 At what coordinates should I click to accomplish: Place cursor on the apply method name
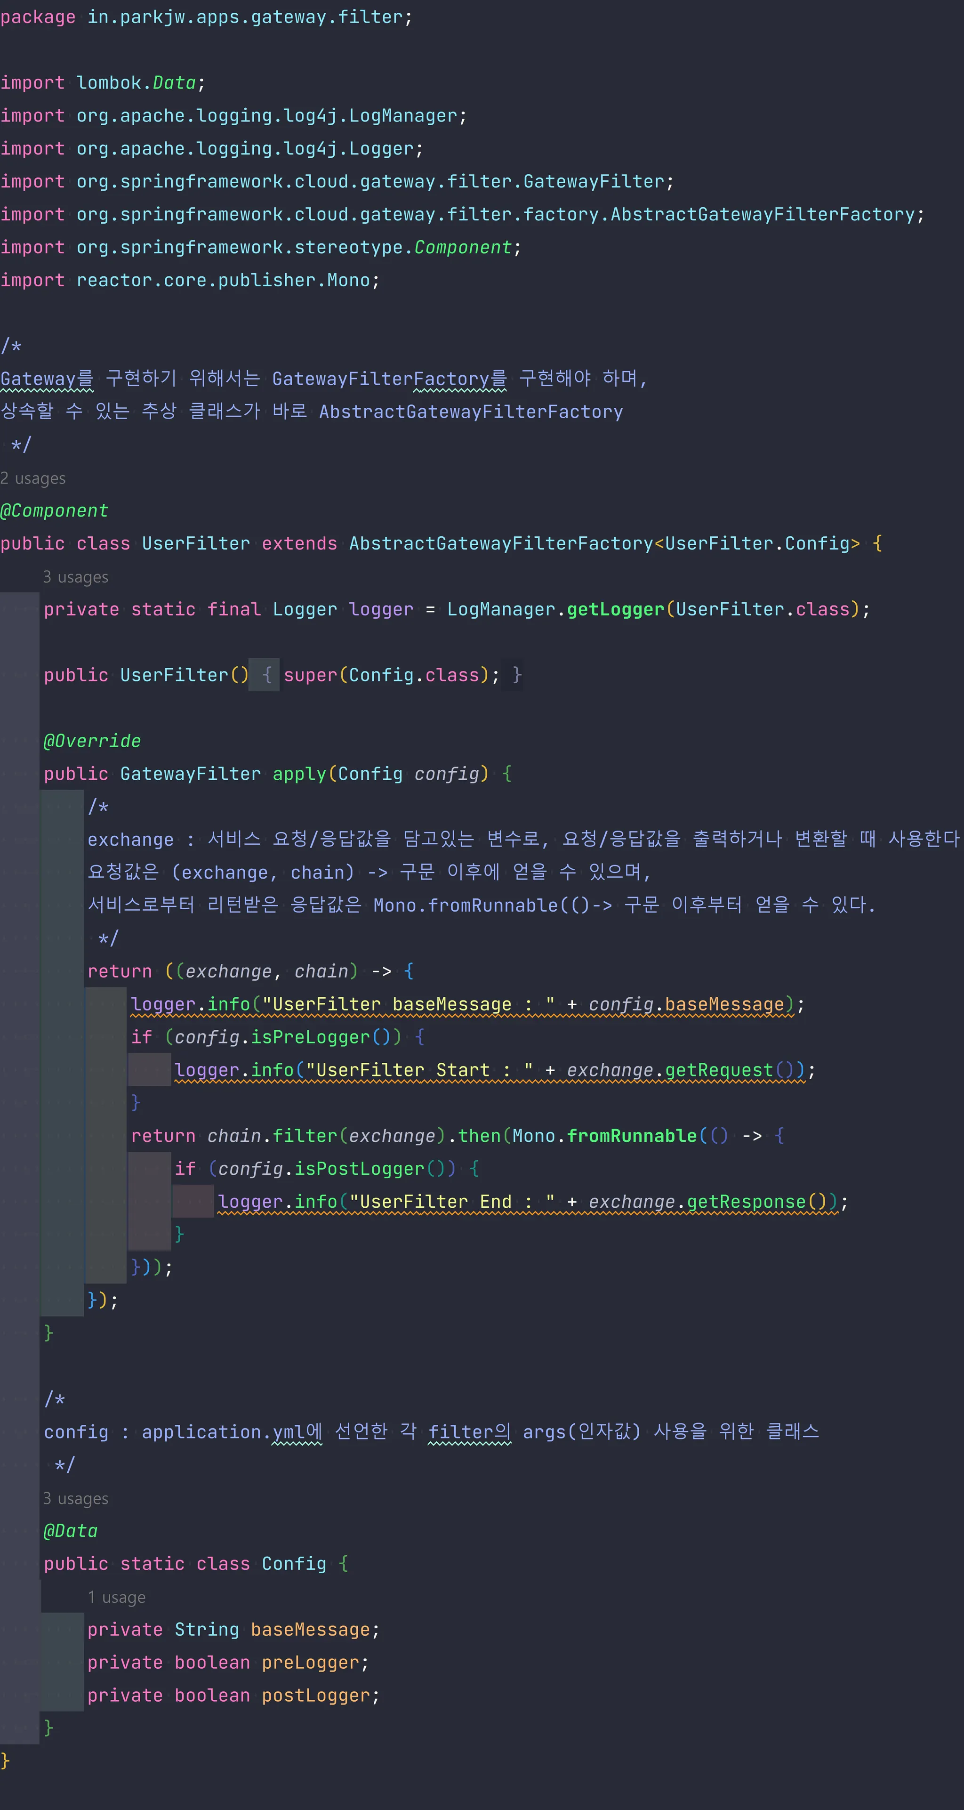coord(299,774)
